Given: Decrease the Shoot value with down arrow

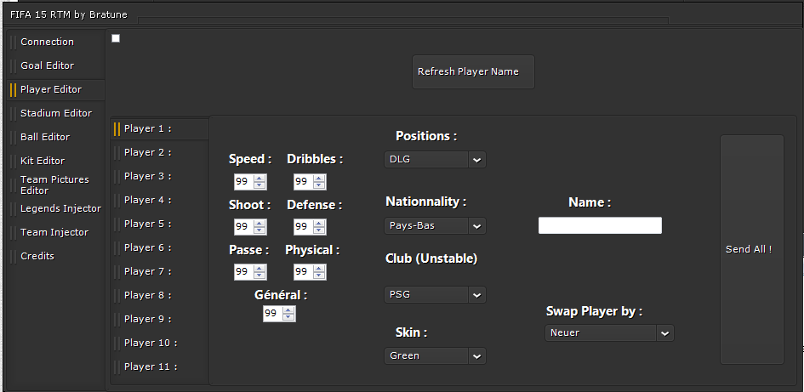Looking at the screenshot, I should tap(260, 230).
